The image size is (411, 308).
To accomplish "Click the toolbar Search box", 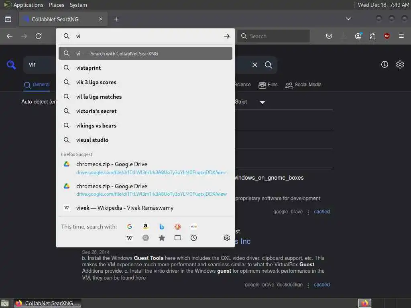I will (x=274, y=36).
